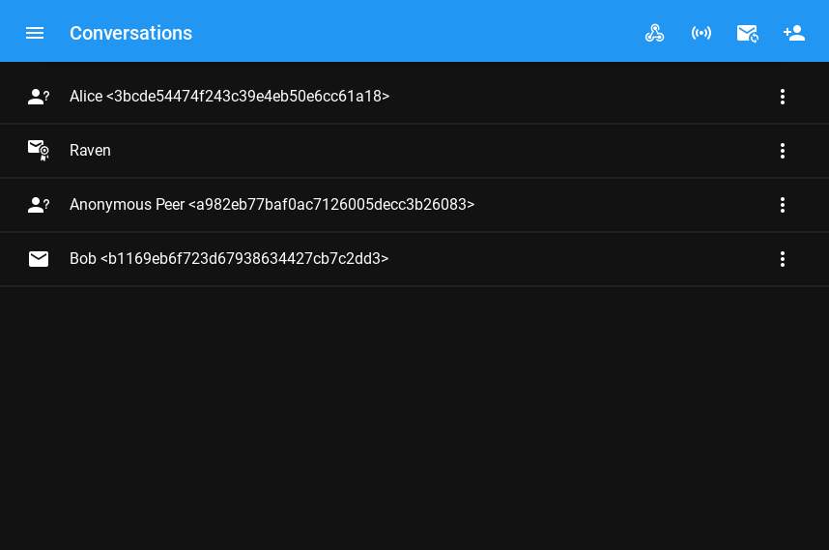829x550 pixels.
Task: Click the blank blue header space right of Conversations
Action: point(415,33)
